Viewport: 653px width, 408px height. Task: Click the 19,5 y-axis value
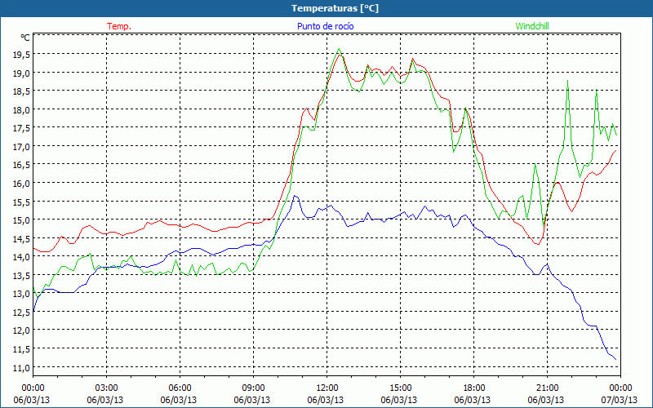pos(21,55)
